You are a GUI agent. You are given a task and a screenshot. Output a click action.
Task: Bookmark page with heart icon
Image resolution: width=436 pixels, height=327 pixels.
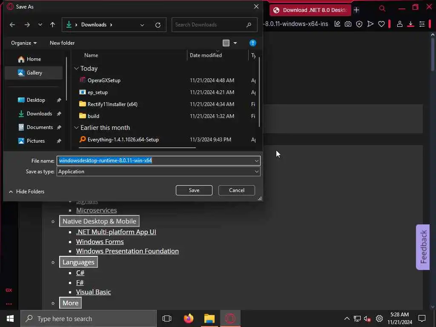pos(381,24)
